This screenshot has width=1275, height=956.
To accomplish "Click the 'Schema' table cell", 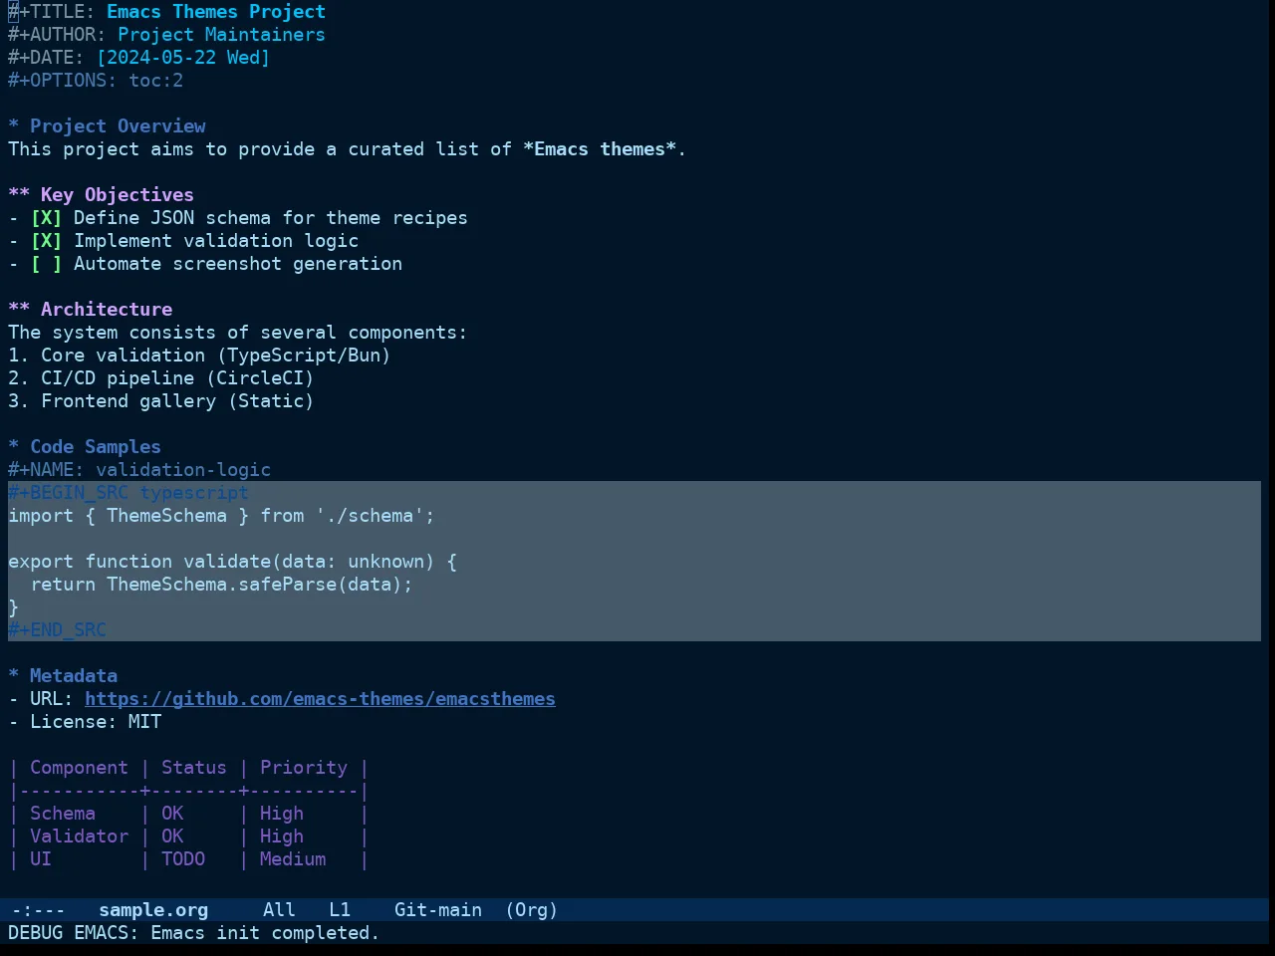I will pos(63,814).
